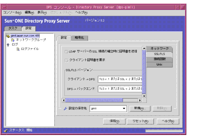Open the 編集 menu

click(x=30, y=13)
